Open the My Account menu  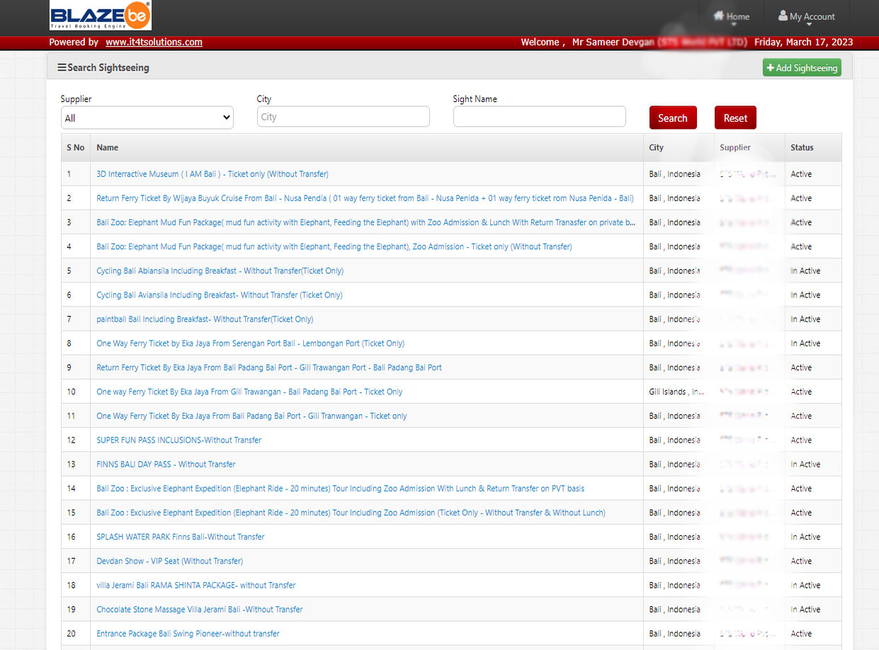806,16
